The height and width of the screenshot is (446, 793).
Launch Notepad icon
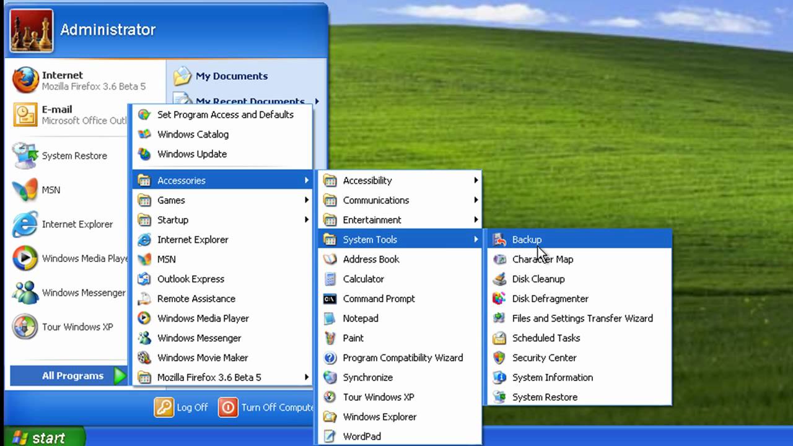[330, 318]
